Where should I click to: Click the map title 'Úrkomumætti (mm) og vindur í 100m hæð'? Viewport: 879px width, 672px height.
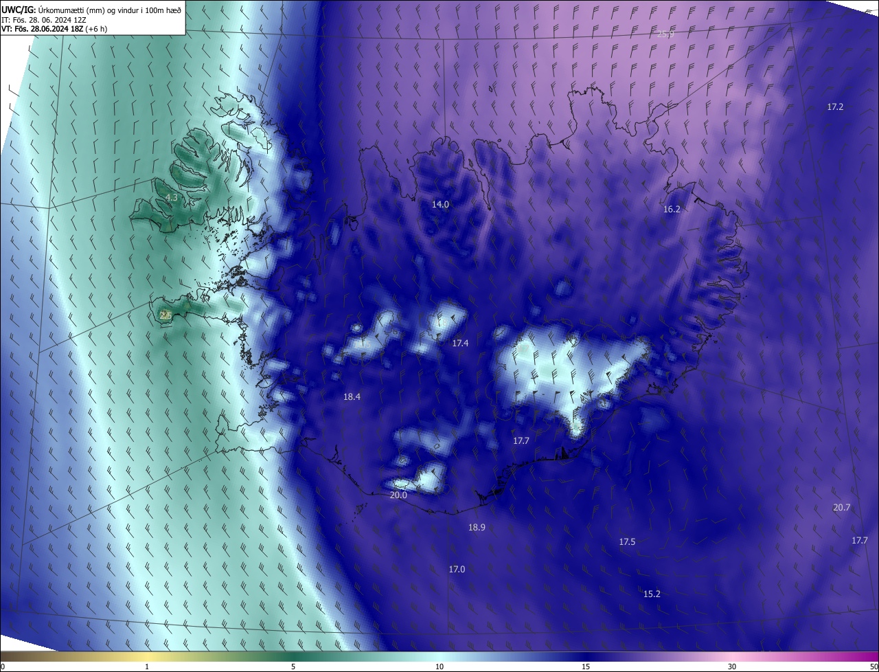(x=109, y=10)
